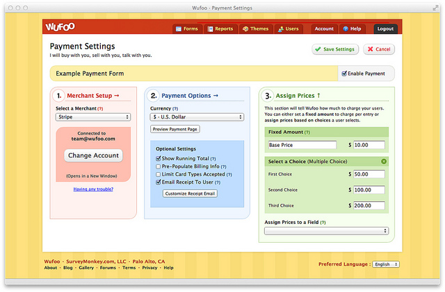Open the Forums footer link
The image size is (445, 292).
pos(108,268)
